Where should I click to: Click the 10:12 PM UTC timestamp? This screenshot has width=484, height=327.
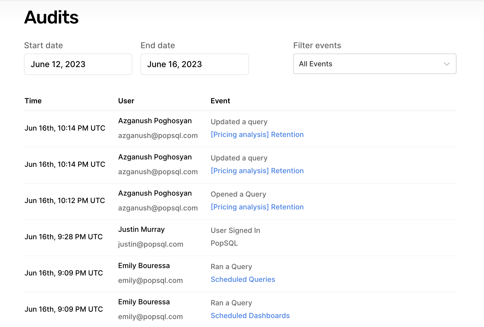click(x=65, y=200)
